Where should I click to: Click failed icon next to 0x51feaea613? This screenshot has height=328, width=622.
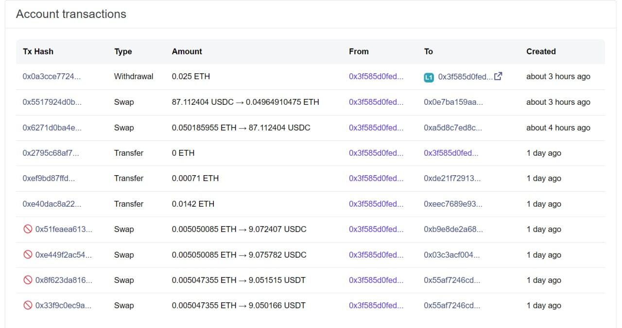click(x=28, y=230)
